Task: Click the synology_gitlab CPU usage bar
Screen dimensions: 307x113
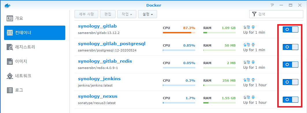Action: (x=179, y=32)
